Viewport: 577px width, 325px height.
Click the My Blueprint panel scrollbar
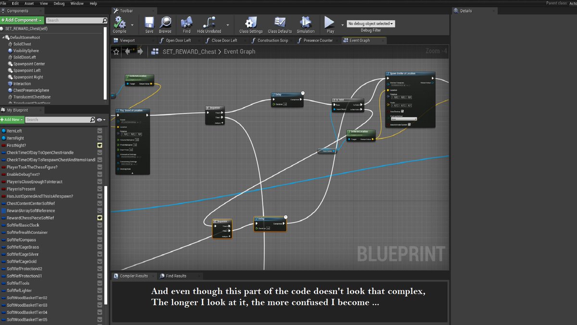[x=106, y=245]
